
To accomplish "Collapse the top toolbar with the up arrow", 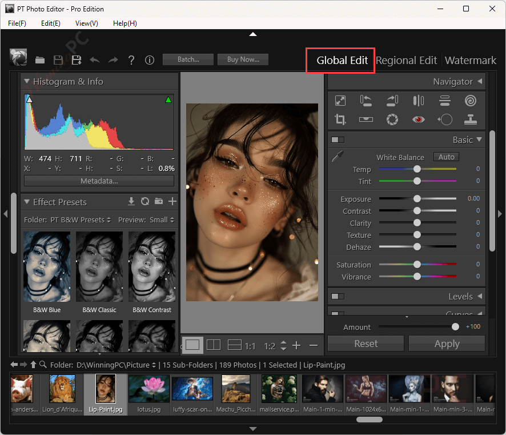I will coord(253,34).
